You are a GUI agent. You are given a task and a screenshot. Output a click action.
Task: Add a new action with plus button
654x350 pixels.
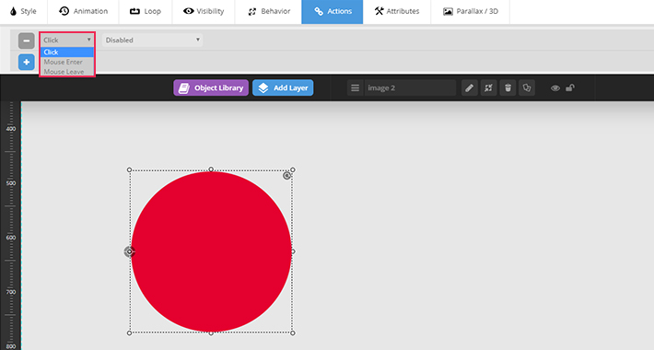(x=27, y=62)
